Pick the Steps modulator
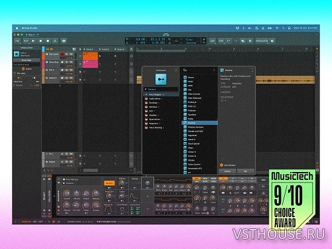The width and height of the screenshot is (332, 249). point(199,148)
